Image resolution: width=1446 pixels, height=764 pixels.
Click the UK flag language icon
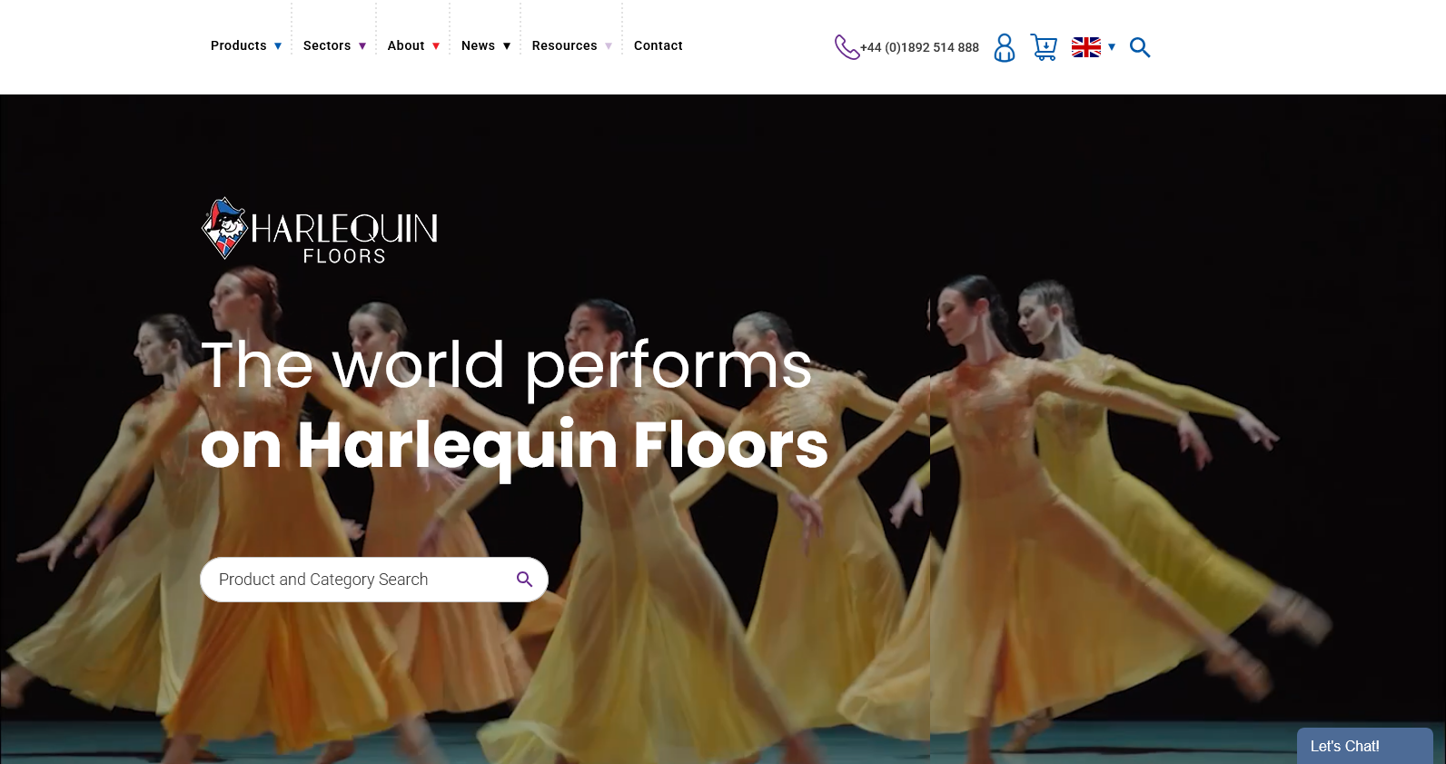pyautogui.click(x=1085, y=47)
